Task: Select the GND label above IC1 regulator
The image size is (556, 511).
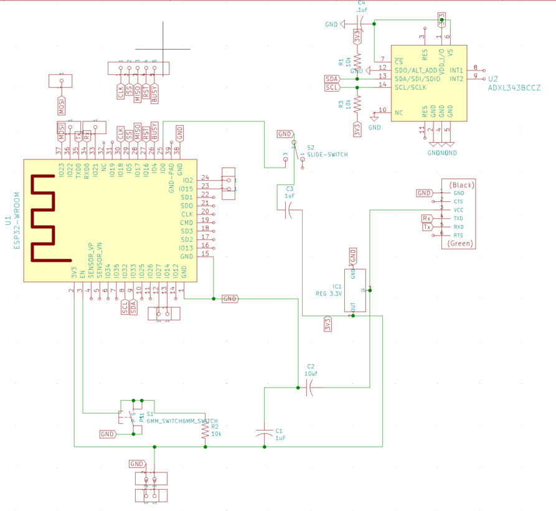Action: click(353, 256)
